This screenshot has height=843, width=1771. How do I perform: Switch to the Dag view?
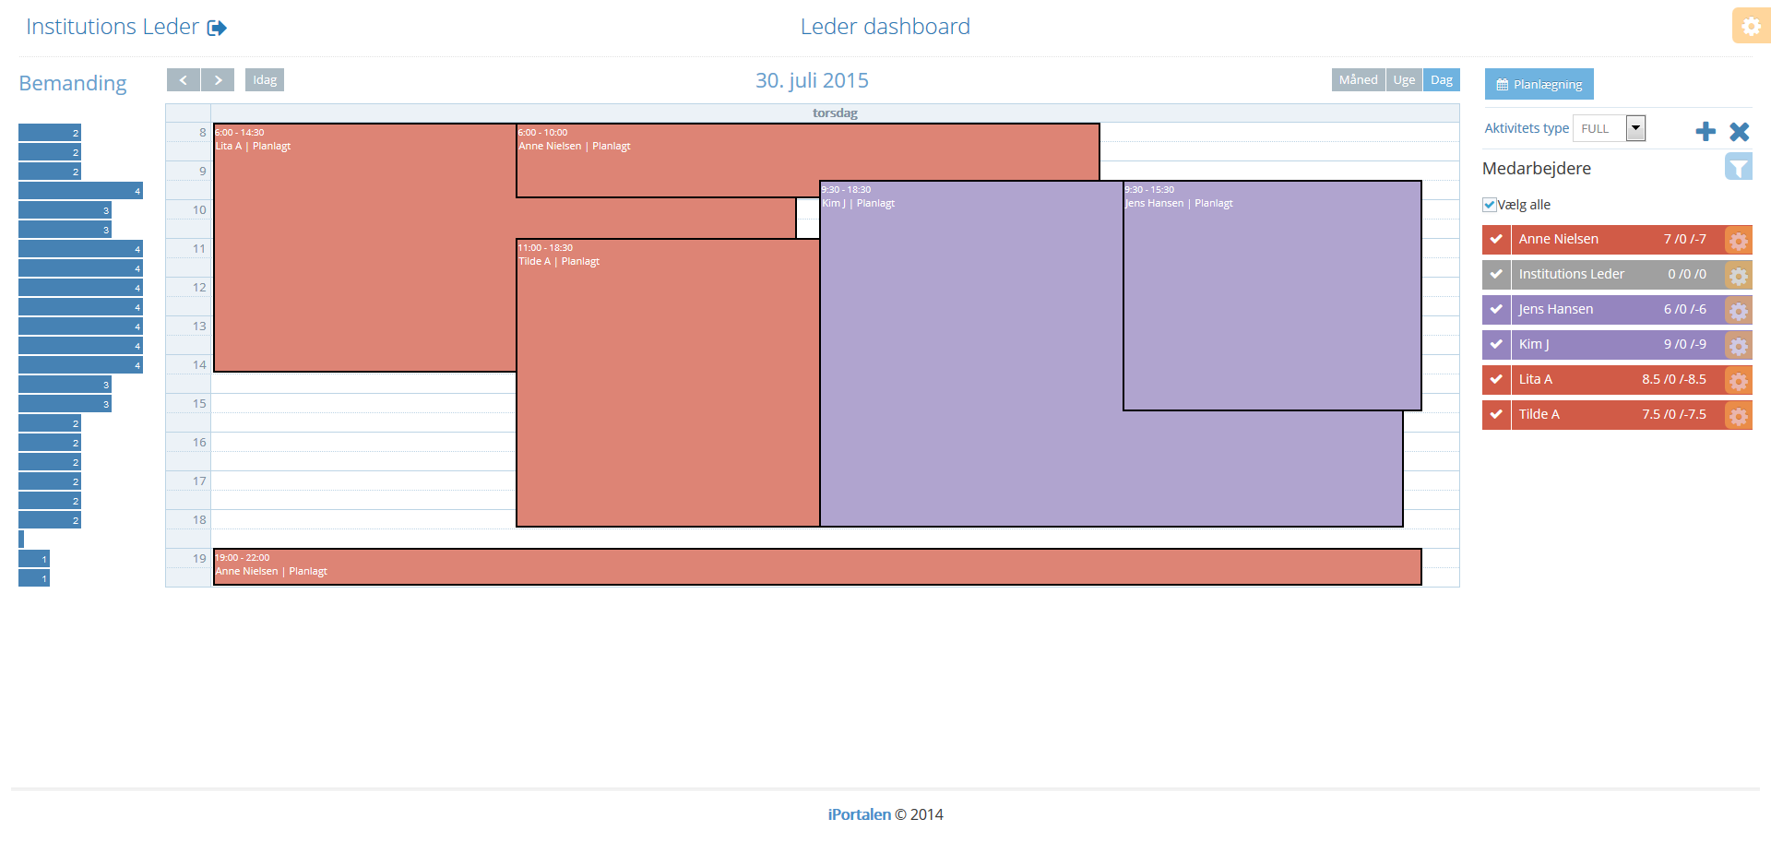(1442, 80)
